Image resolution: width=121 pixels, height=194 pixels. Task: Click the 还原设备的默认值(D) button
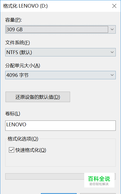38,97
